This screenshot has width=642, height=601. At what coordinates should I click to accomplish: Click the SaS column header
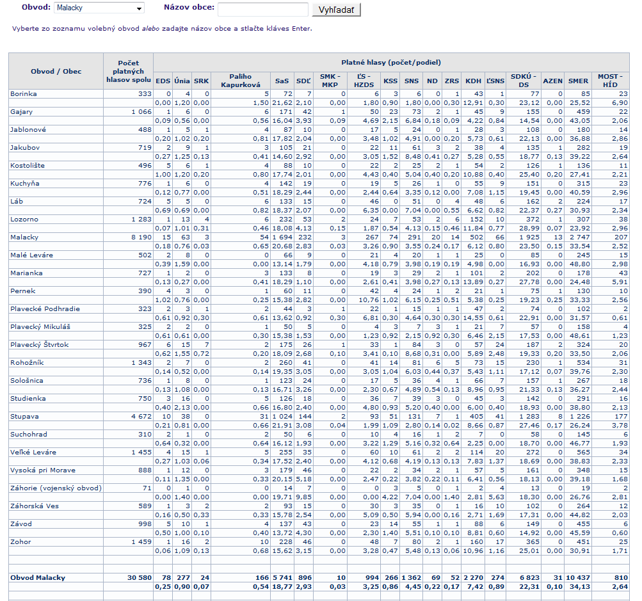[282, 81]
